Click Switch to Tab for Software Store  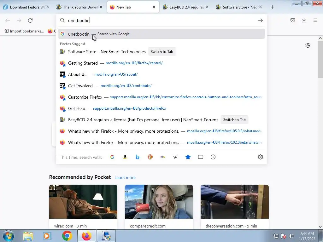point(162,52)
